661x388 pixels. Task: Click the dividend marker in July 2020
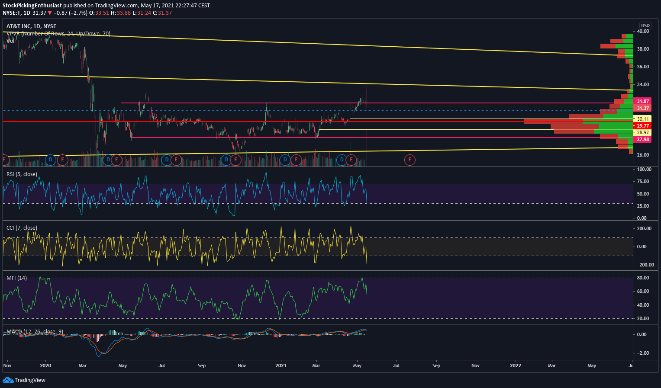(167, 160)
